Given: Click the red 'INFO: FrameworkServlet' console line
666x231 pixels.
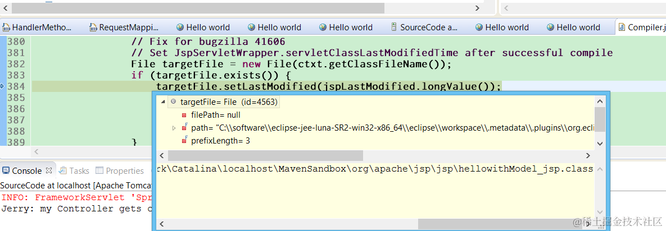Looking at the screenshot, I should pyautogui.click(x=76, y=197).
